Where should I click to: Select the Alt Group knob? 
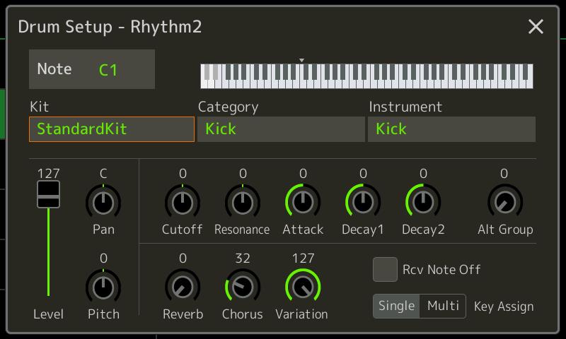pos(505,202)
